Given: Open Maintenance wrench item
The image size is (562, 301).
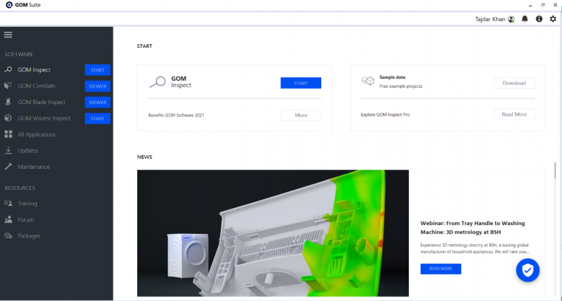Looking at the screenshot, I should point(33,167).
